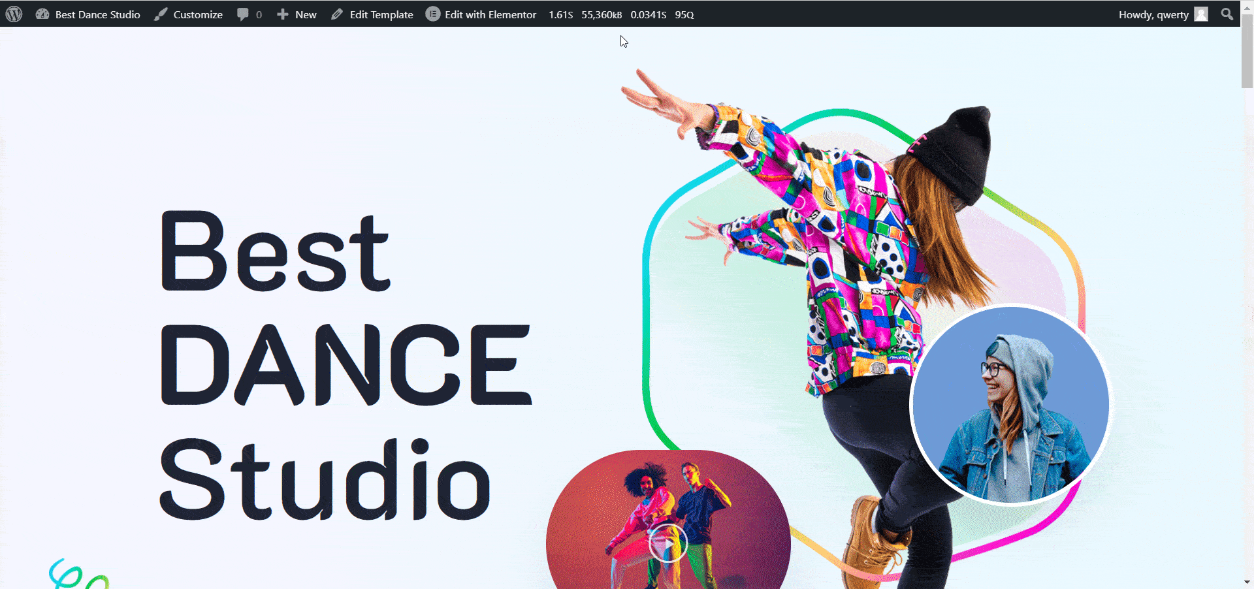The width and height of the screenshot is (1254, 589).
Task: Click the scrollbar down arrow
Action: coord(1247,582)
